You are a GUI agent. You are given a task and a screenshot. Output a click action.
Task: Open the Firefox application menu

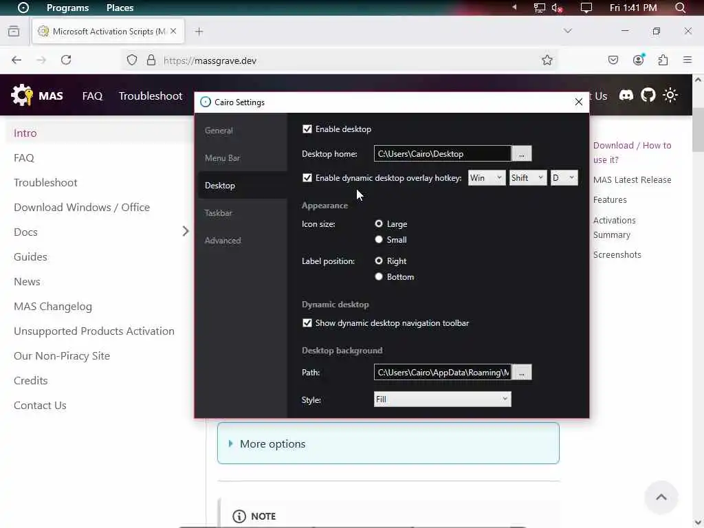point(687,60)
